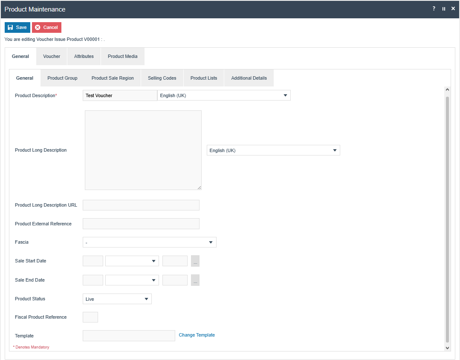This screenshot has width=460, height=360.
Task: Click the help question mark icon
Action: point(434,9)
